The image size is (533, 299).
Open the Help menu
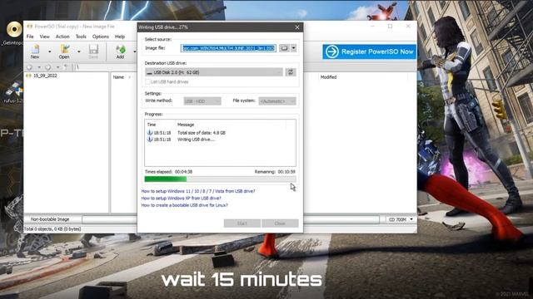[x=120, y=37]
